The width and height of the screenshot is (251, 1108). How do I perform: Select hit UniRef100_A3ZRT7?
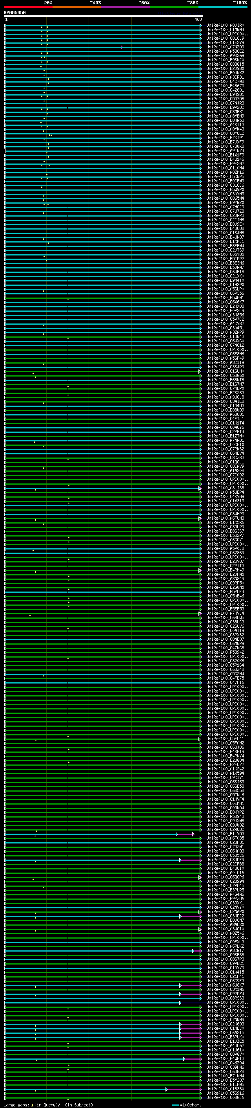[x=225, y=950]
